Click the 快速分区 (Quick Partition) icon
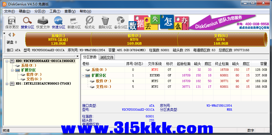272x135 pixels. click(59, 23)
